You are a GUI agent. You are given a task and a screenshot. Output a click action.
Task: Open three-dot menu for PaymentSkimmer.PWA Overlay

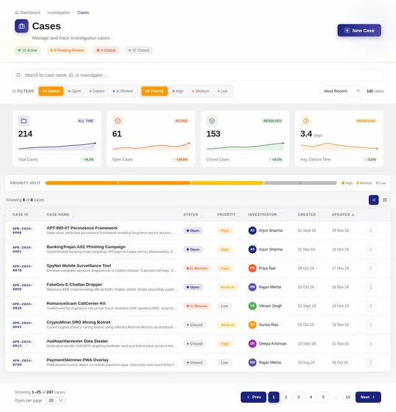pos(371,363)
